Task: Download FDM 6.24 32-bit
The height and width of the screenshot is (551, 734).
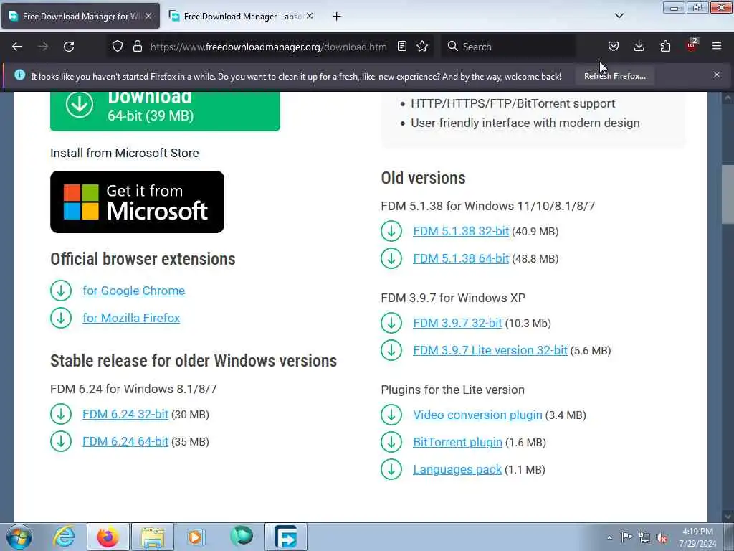Action: pos(125,414)
